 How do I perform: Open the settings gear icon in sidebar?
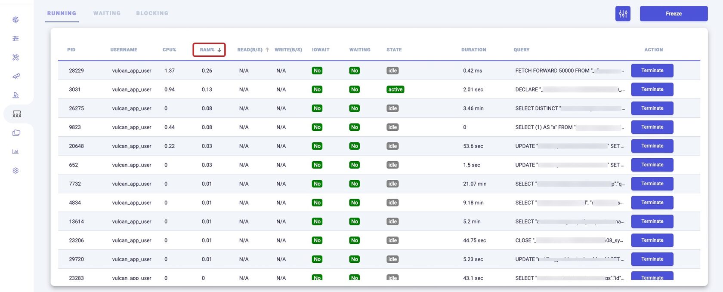pyautogui.click(x=16, y=171)
